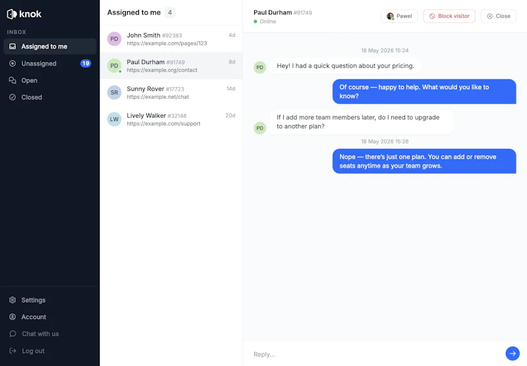527x366 pixels.
Task: Open Lively Walker #32146 conversation
Action: [x=171, y=119]
